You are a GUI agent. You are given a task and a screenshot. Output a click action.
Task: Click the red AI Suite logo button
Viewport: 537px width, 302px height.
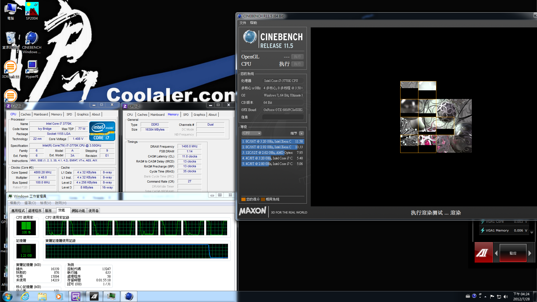[484, 253]
